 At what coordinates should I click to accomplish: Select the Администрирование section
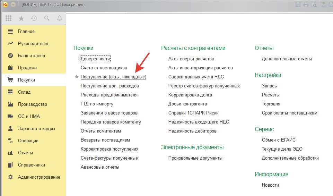[39, 177]
